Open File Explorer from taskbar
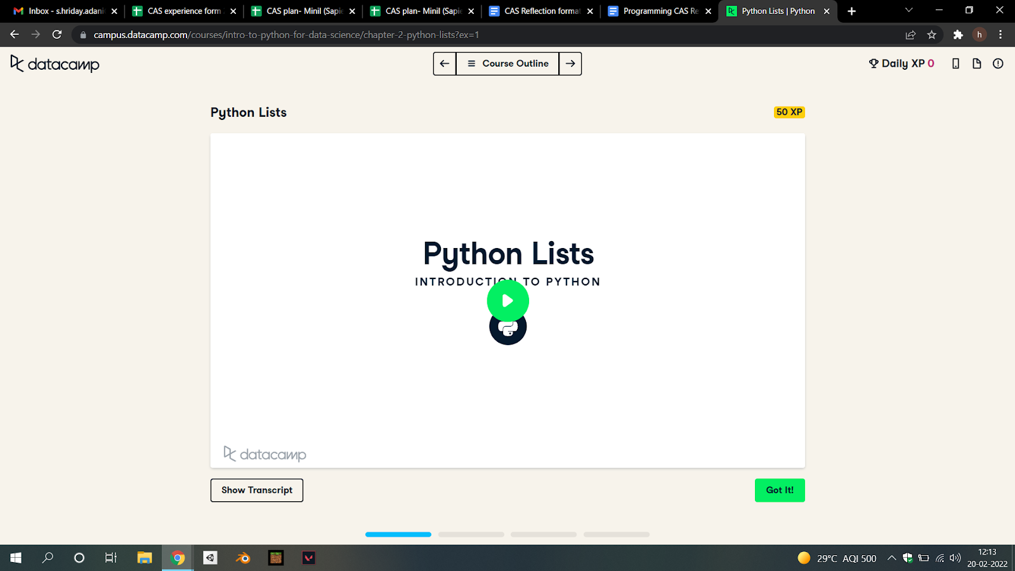Image resolution: width=1015 pixels, height=571 pixels. pos(145,558)
